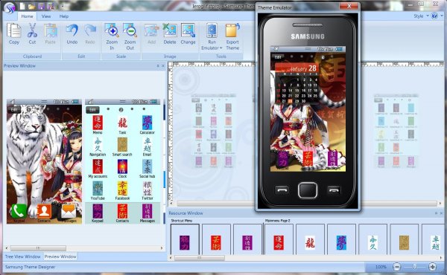The height and width of the screenshot is (275, 447).
Task: Click the Add image icon
Action: click(x=151, y=30)
